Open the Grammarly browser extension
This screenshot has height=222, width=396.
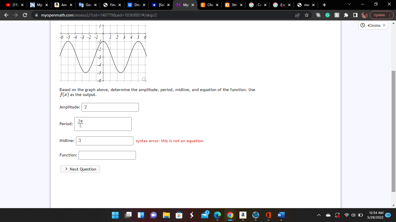[x=328, y=15]
